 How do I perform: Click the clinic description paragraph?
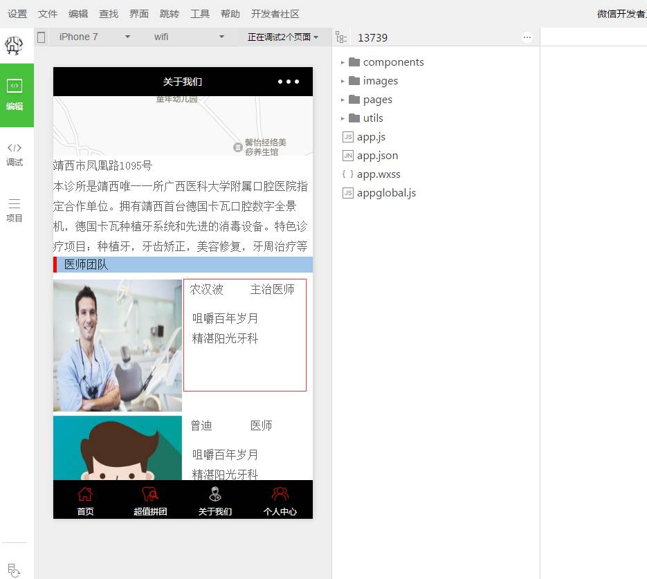(x=181, y=217)
